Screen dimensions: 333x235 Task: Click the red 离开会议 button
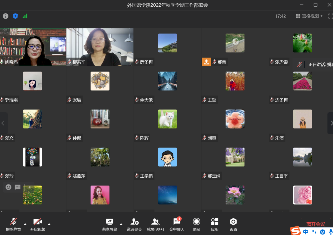point(316,224)
